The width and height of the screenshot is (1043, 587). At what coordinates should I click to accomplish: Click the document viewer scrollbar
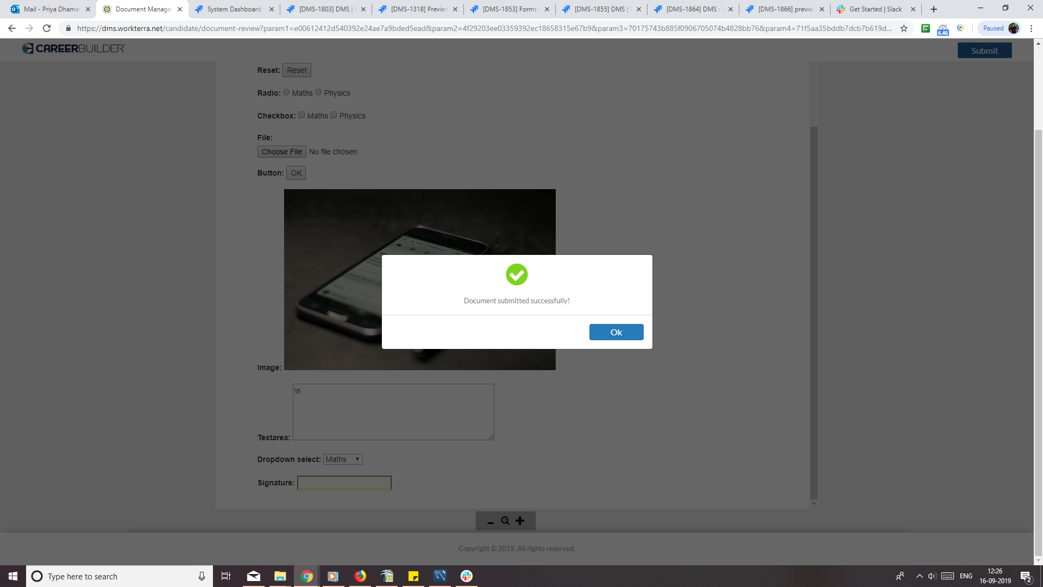[x=814, y=313]
